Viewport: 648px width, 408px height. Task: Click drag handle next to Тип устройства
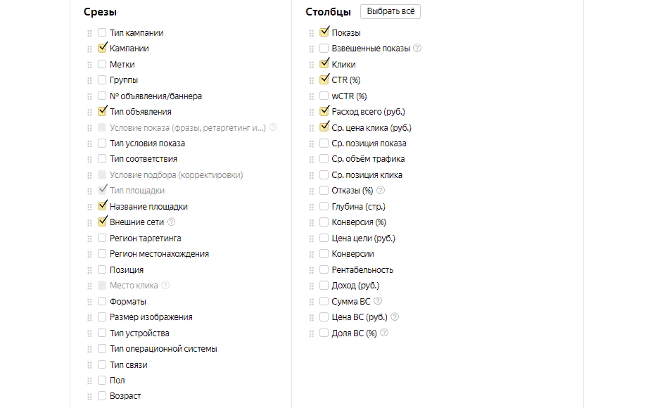89,333
